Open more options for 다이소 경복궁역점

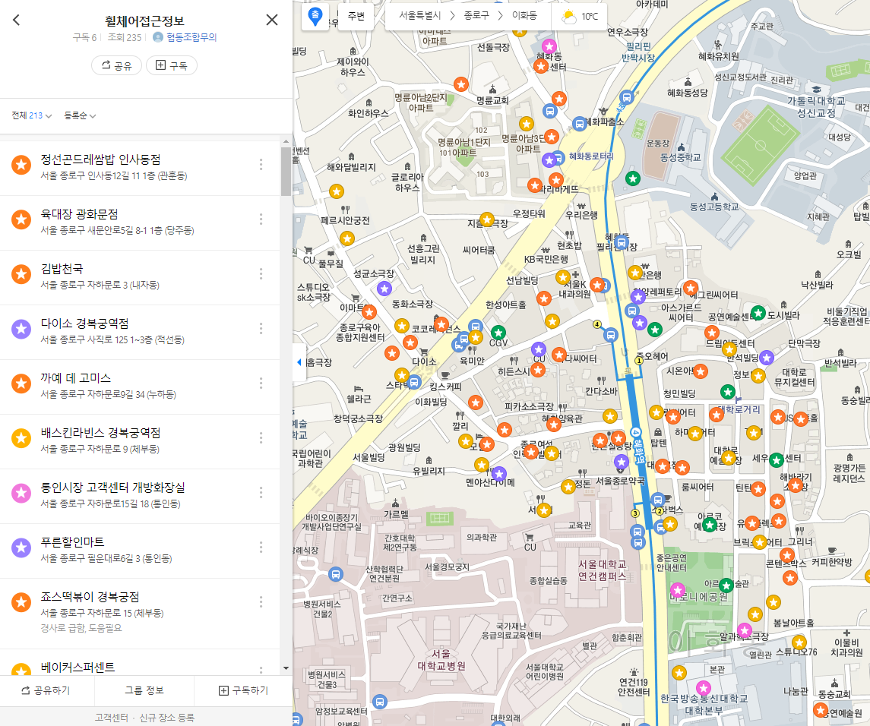click(261, 328)
